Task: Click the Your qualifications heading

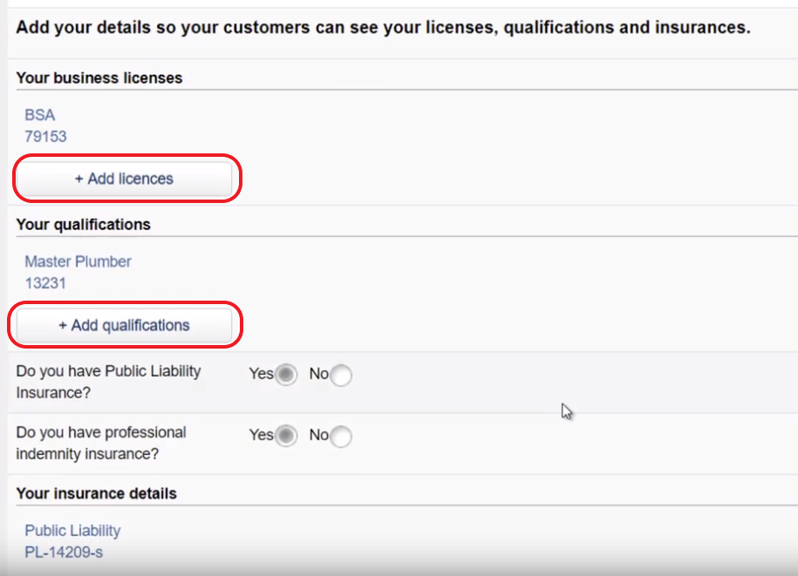Action: pos(84,224)
